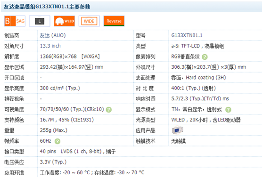This screenshot has height=178, width=263.
Task: Select type value a-Si TFT-LCD, 液晶模组
Action: 197,46
